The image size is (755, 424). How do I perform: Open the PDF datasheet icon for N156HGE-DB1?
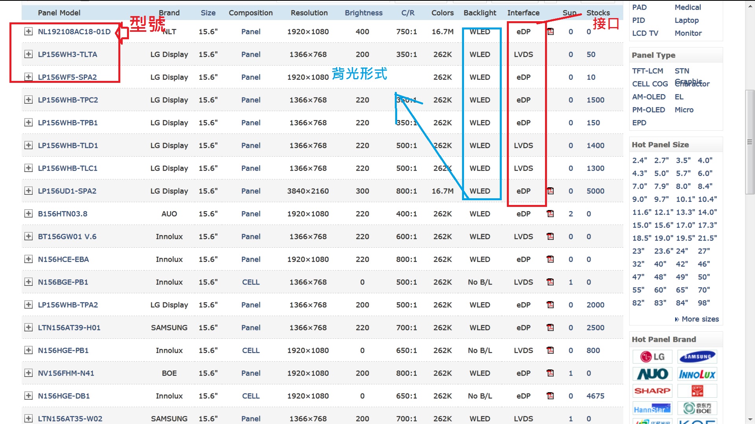(x=551, y=396)
